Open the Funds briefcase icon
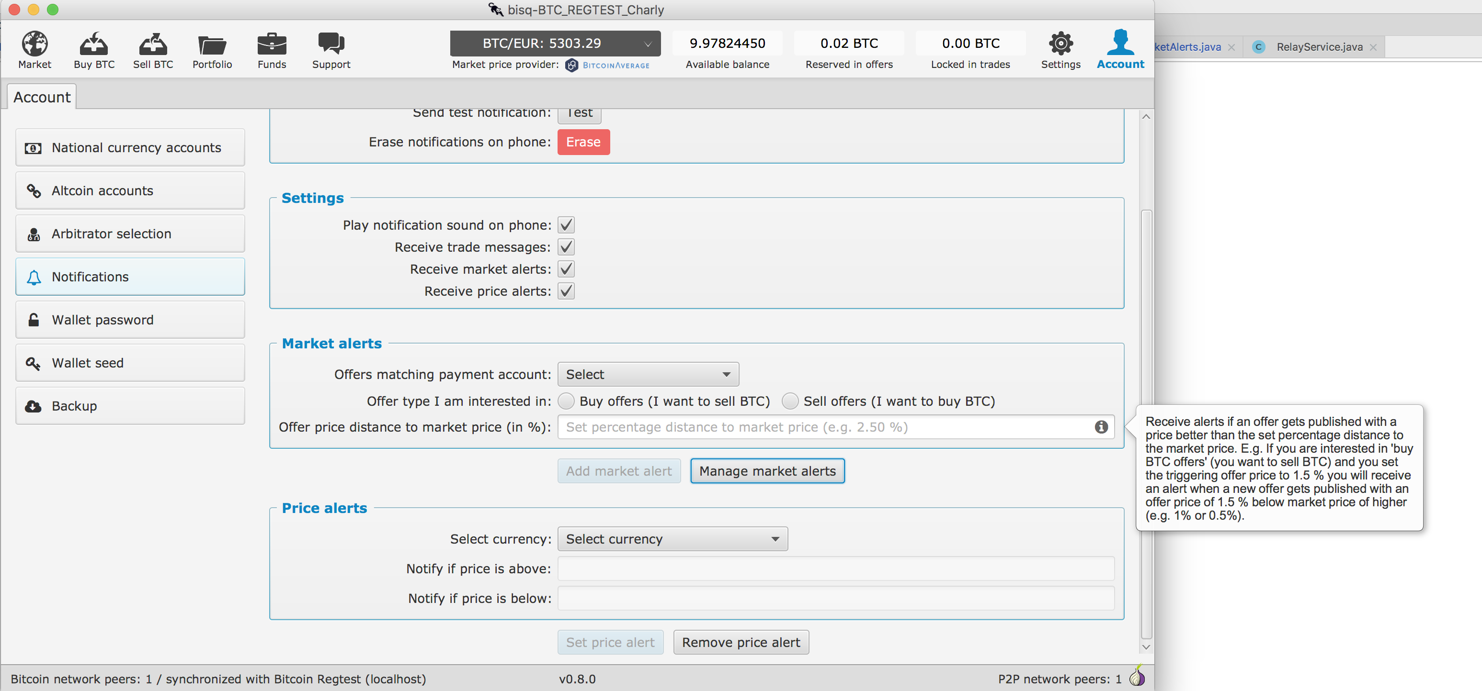The height and width of the screenshot is (691, 1482). click(x=272, y=44)
